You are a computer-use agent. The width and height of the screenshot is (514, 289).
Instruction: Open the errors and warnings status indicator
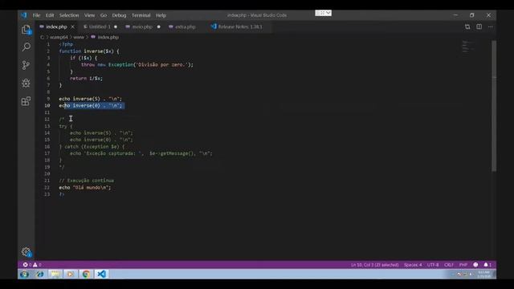point(32,265)
